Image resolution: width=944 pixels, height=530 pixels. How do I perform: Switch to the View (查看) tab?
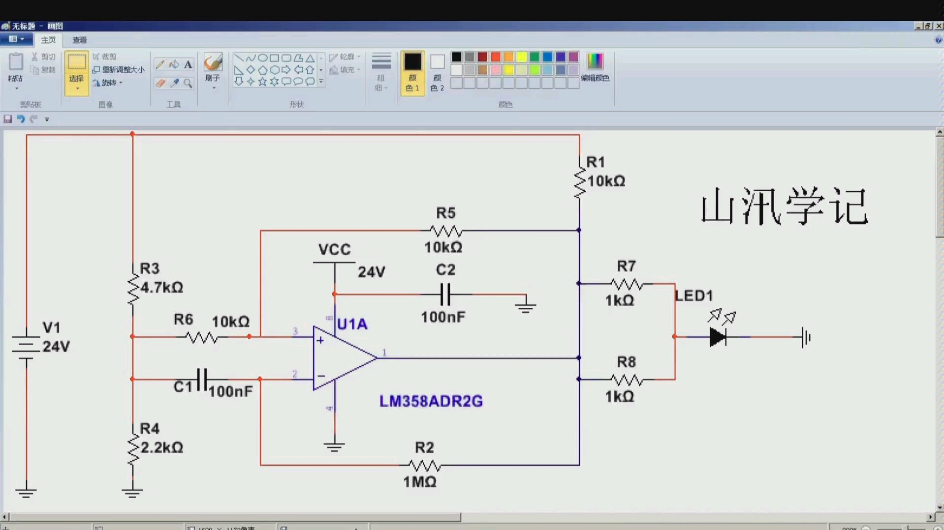coord(79,40)
